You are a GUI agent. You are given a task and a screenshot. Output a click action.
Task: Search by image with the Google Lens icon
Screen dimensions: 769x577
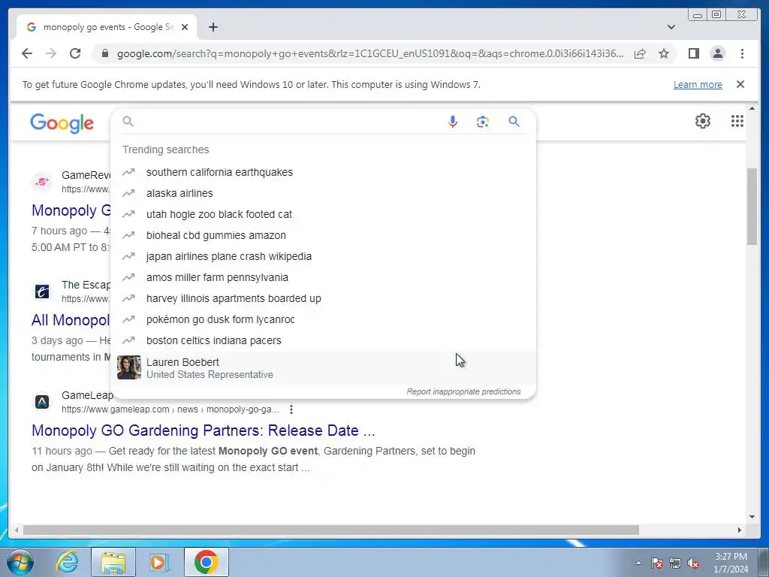[483, 122]
